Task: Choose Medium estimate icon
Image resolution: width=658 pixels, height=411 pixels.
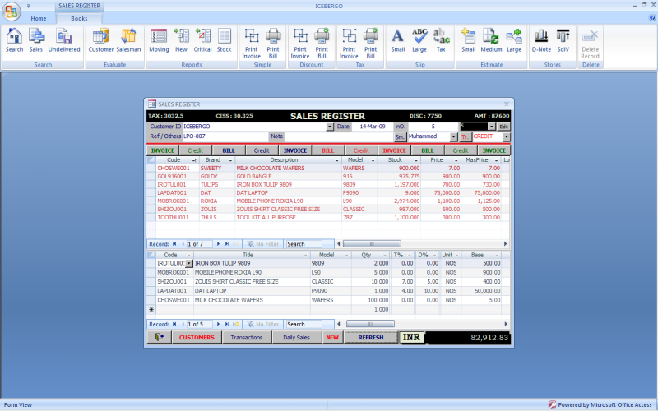Action: [x=491, y=40]
